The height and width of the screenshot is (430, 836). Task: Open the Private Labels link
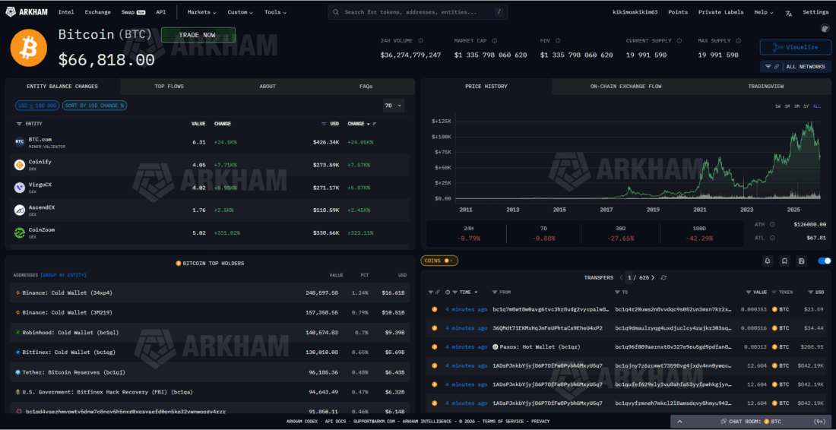tap(720, 12)
